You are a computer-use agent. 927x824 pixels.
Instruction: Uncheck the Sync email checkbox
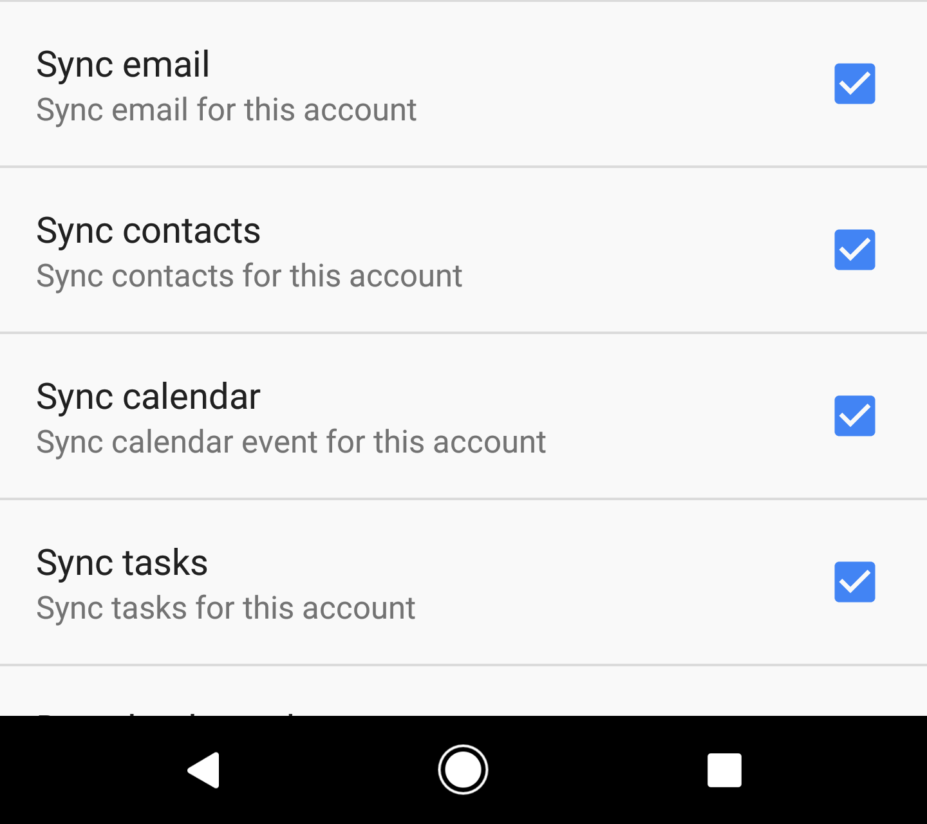[854, 84]
